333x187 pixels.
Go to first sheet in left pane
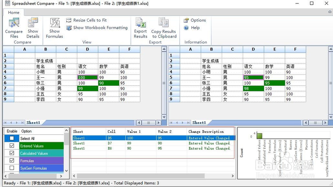[x=5, y=123]
